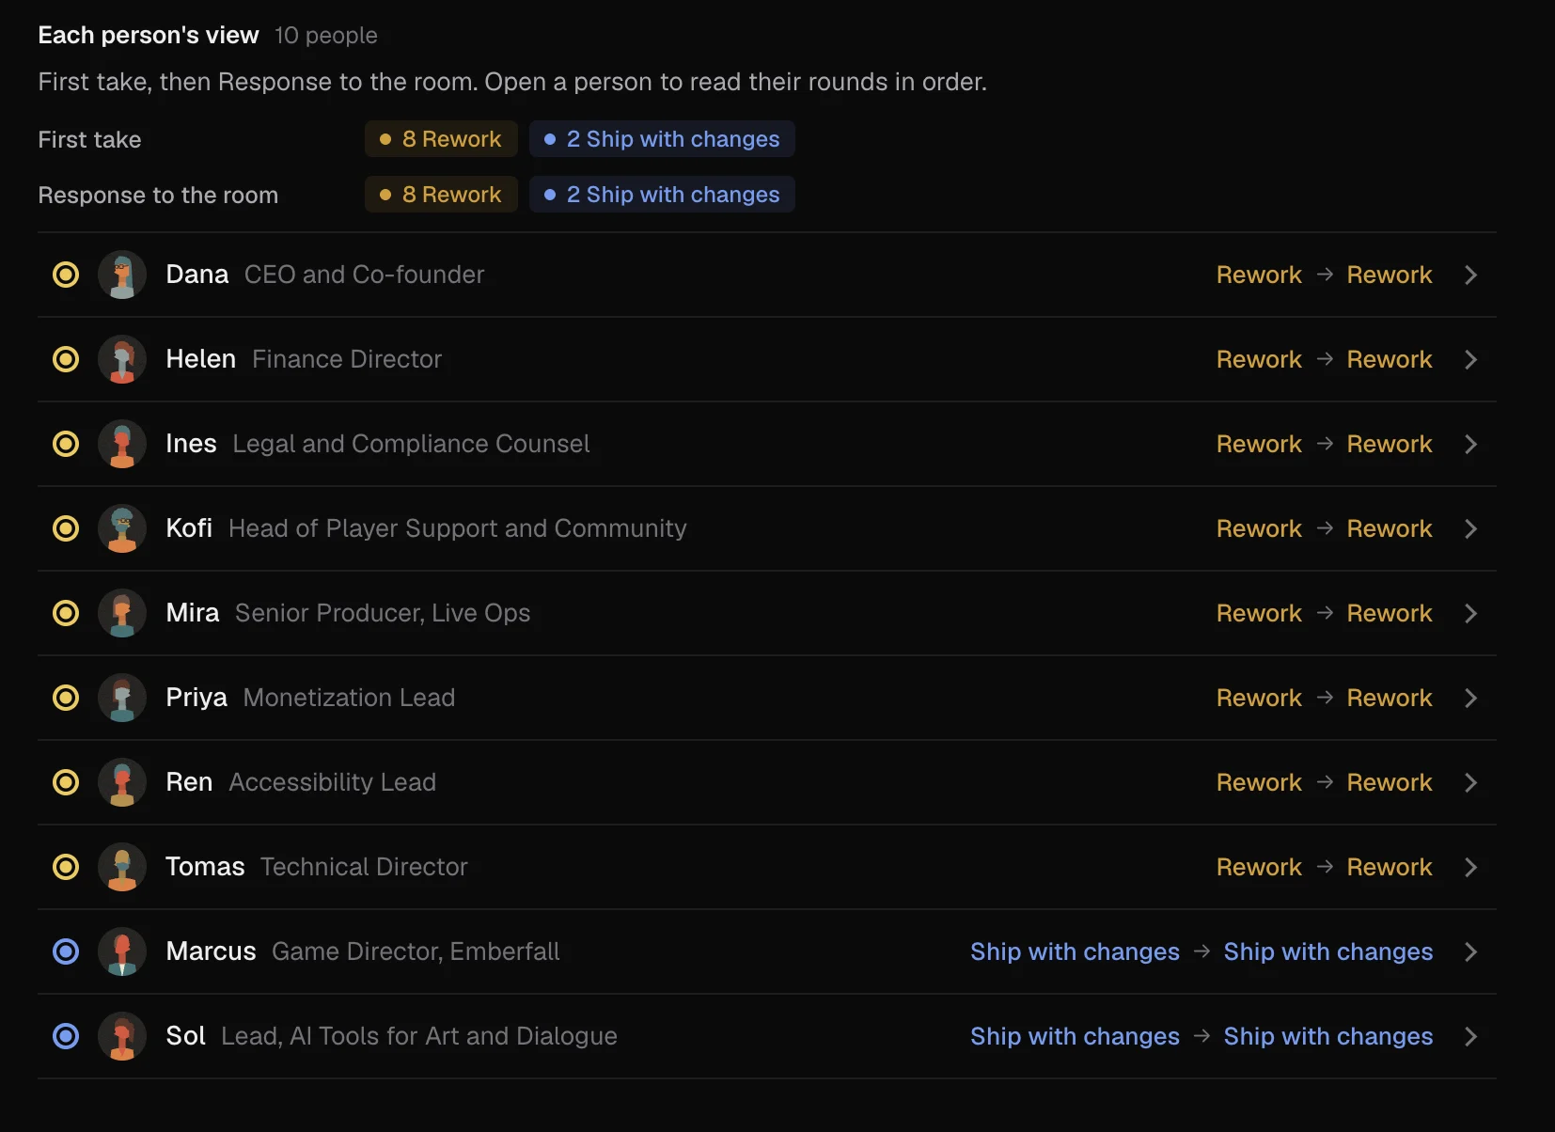The width and height of the screenshot is (1555, 1132).
Task: Click Helen's avatar icon
Action: 122,359
